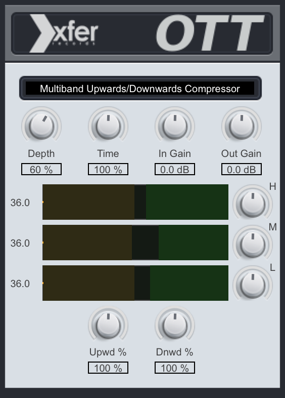Click the H band gain knob
This screenshot has width=285, height=398.
pos(253,204)
